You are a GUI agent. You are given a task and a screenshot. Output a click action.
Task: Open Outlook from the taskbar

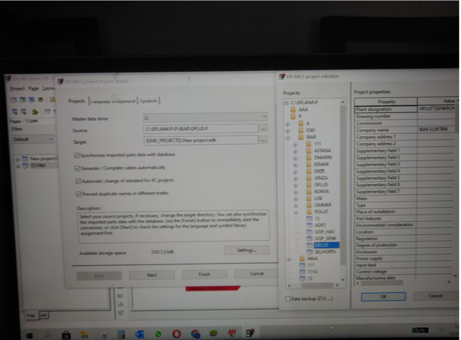pos(140,334)
